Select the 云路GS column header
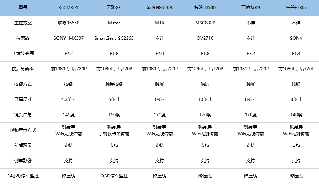The image size is (319, 184). click(114, 8)
